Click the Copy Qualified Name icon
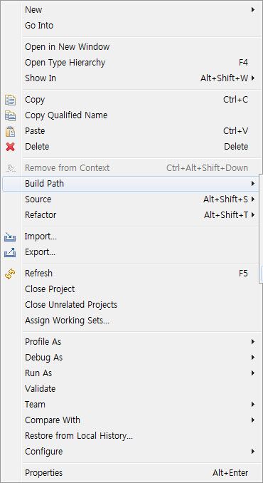Image resolution: width=263 pixels, height=483 pixels. pos(11,115)
